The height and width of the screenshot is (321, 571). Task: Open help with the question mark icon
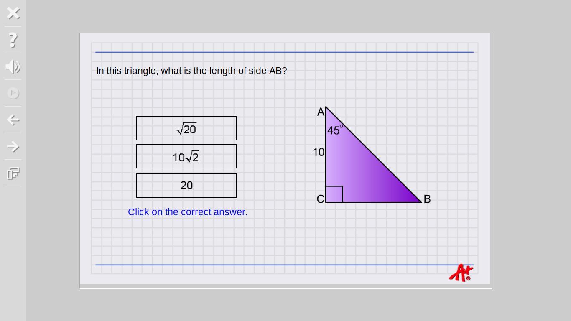13,40
